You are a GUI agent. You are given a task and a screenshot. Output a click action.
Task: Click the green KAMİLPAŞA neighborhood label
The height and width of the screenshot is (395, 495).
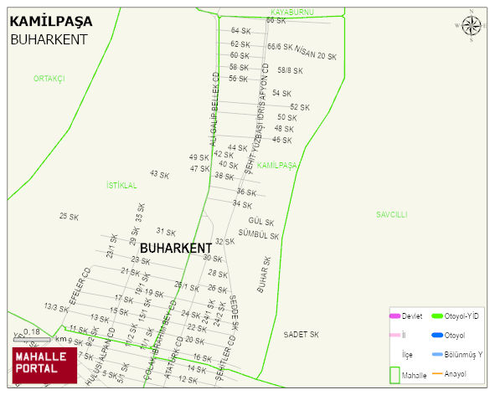pyautogui.click(x=277, y=166)
